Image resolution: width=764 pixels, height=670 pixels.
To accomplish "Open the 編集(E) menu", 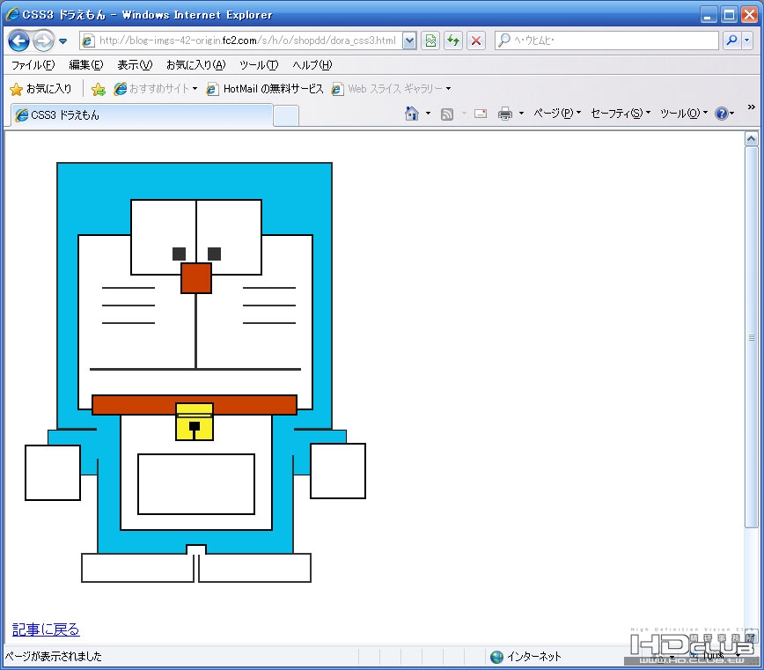I will pos(86,65).
